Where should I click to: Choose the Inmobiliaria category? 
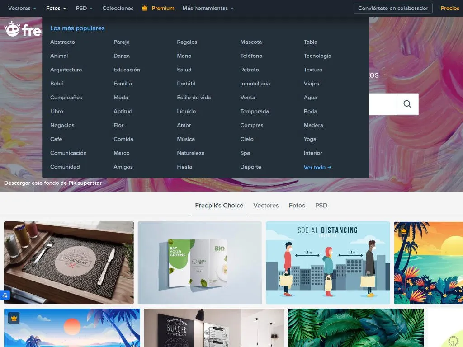(x=255, y=84)
